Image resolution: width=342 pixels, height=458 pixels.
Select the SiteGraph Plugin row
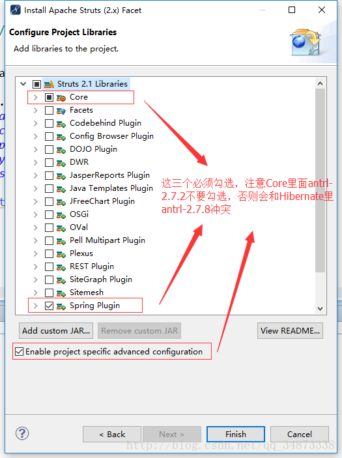pyautogui.click(x=101, y=279)
